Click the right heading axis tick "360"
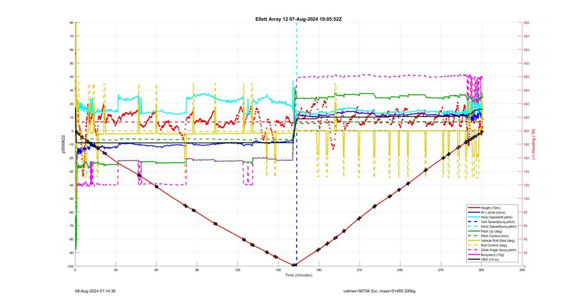The height and width of the screenshot is (299, 577). (x=527, y=23)
